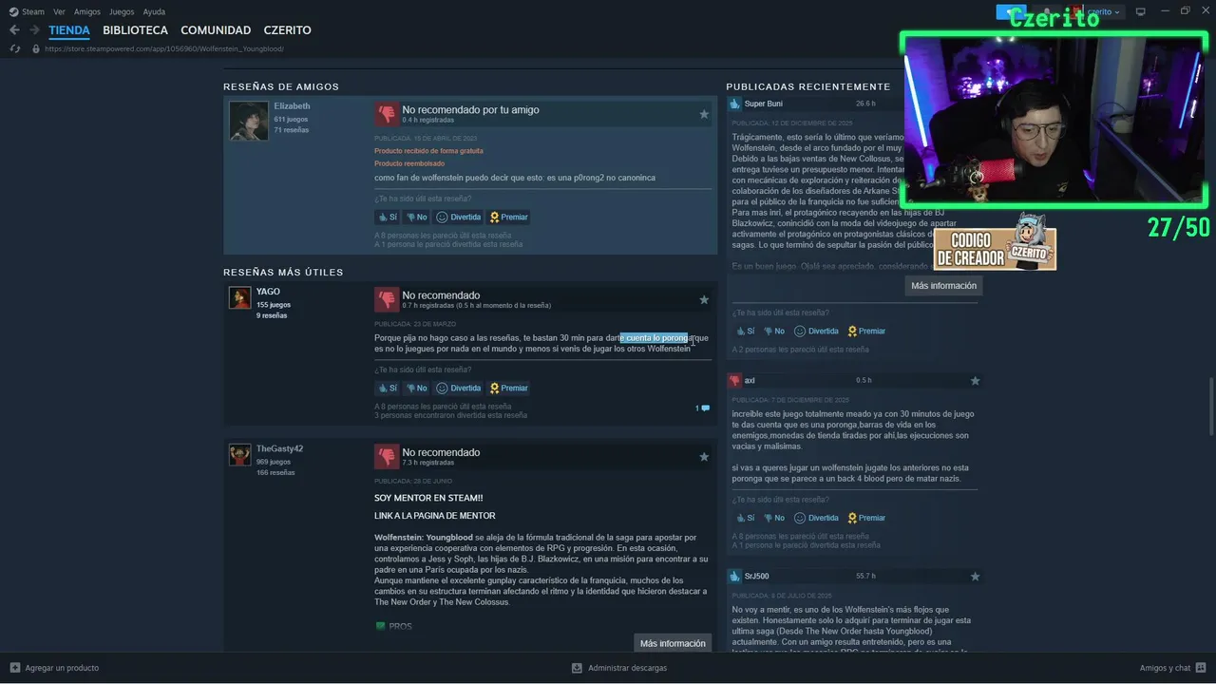
Task: Vote Sí on Super Buni's review
Action: coord(746,332)
